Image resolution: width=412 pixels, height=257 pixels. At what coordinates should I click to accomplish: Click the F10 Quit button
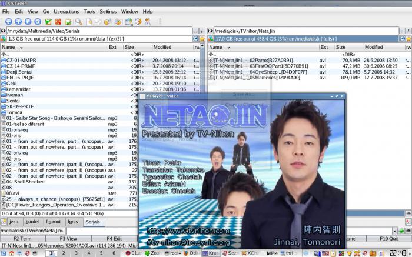tap(389, 239)
